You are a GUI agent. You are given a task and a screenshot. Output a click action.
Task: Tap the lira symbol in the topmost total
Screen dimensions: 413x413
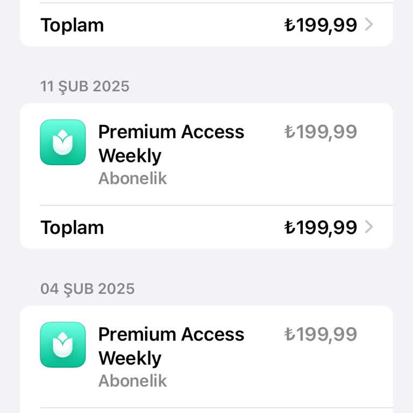[289, 25]
